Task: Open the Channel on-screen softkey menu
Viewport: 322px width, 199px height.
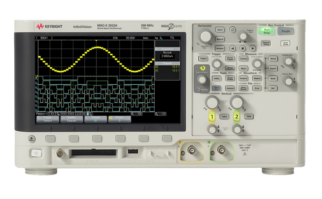Action: pos(95,119)
